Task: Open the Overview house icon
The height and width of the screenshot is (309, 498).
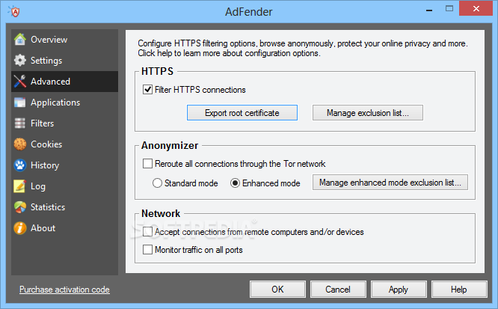Action: coord(20,40)
